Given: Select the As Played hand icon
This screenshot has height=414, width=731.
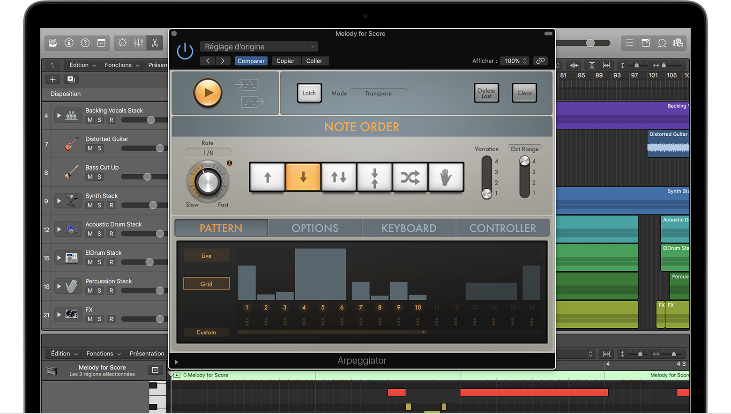Looking at the screenshot, I should pyautogui.click(x=446, y=177).
